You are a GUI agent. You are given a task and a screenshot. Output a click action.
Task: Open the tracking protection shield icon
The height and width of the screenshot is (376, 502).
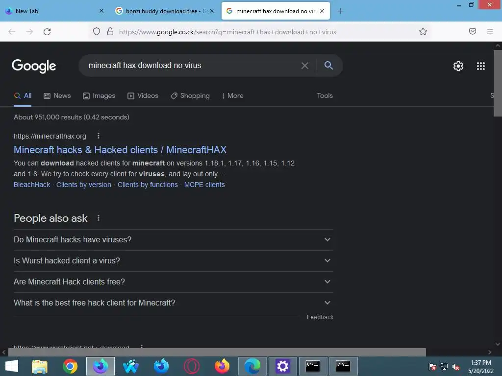click(97, 32)
